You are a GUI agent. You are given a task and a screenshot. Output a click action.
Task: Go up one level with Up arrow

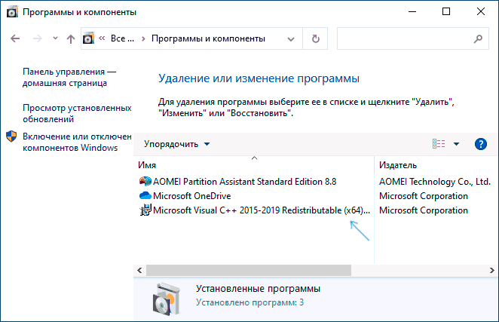[71, 38]
